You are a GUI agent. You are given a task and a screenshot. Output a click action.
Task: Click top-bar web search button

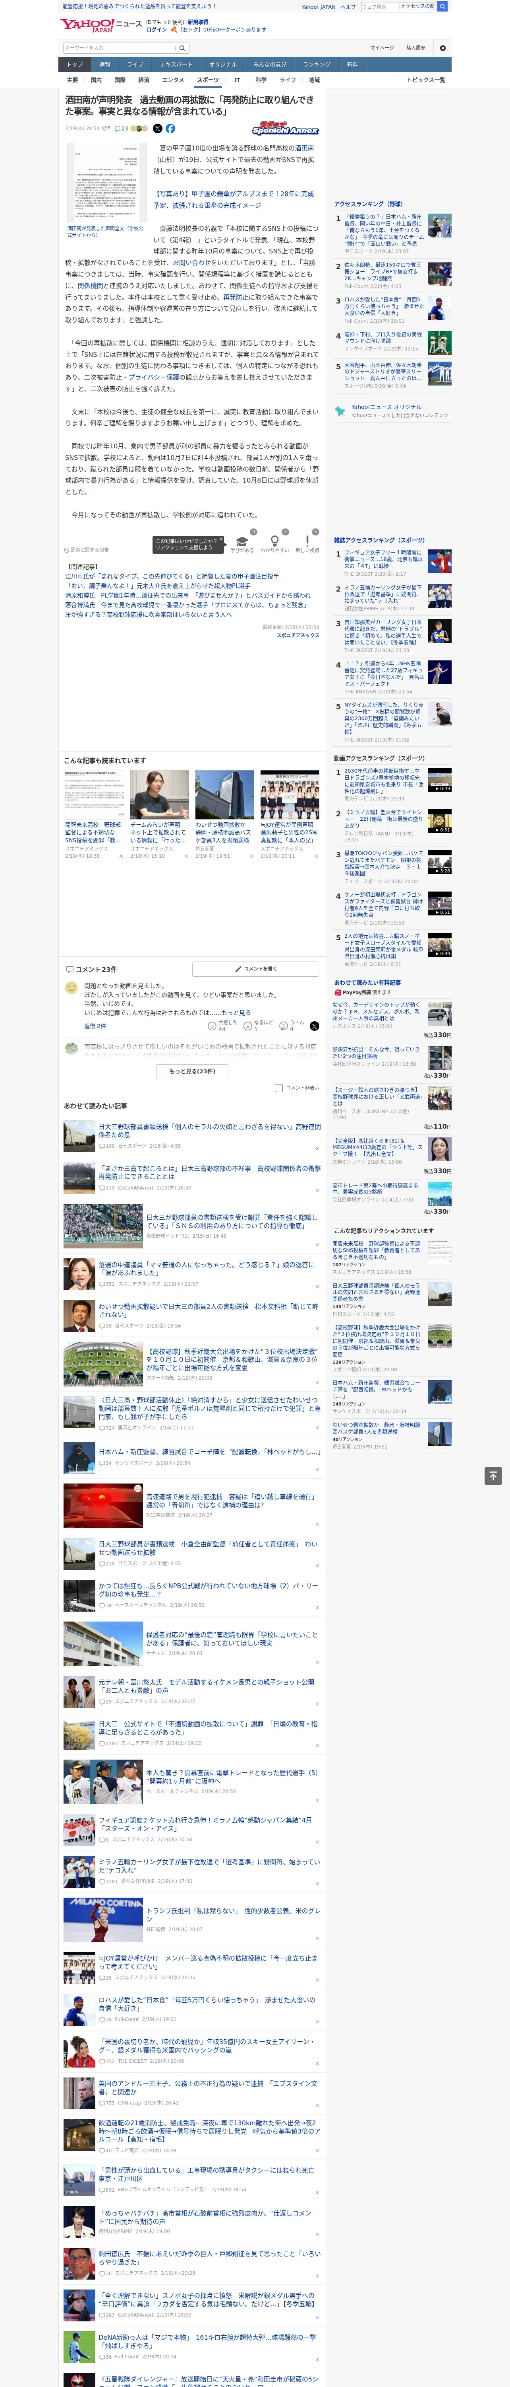tap(442, 6)
